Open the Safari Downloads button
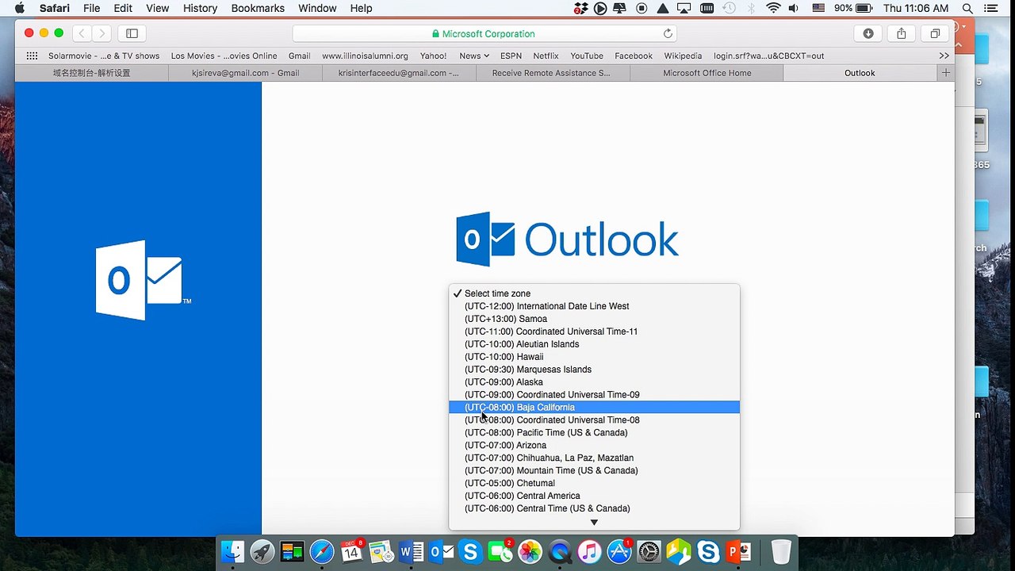This screenshot has width=1015, height=571. [x=868, y=33]
